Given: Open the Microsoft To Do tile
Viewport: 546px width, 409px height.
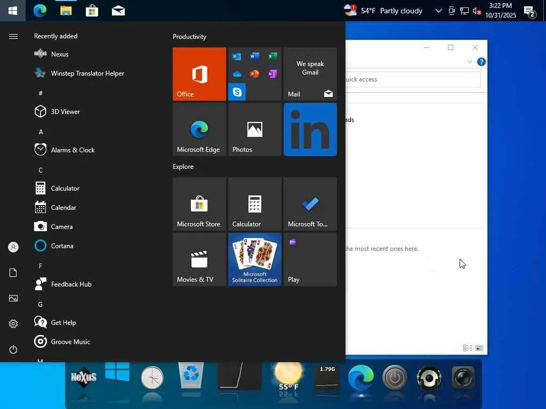Looking at the screenshot, I should tap(310, 204).
